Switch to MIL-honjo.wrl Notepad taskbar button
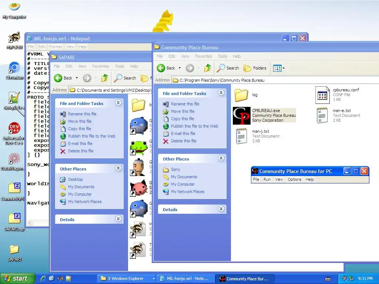 pos(186,278)
